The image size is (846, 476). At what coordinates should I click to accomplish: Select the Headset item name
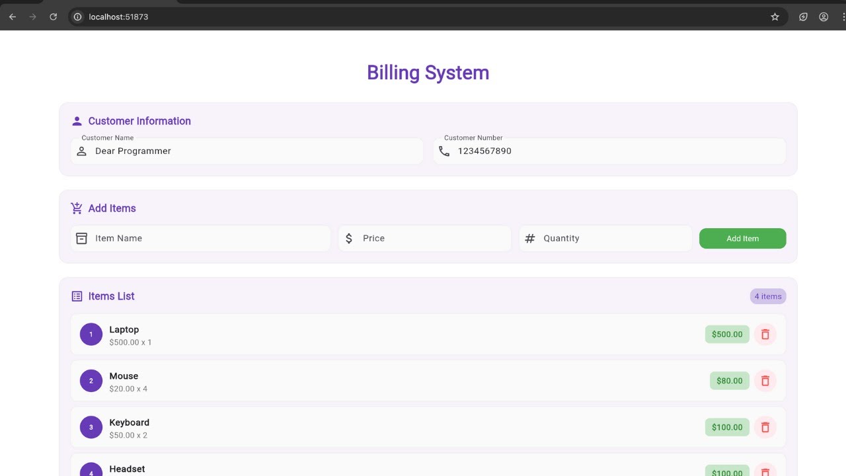tap(127, 469)
